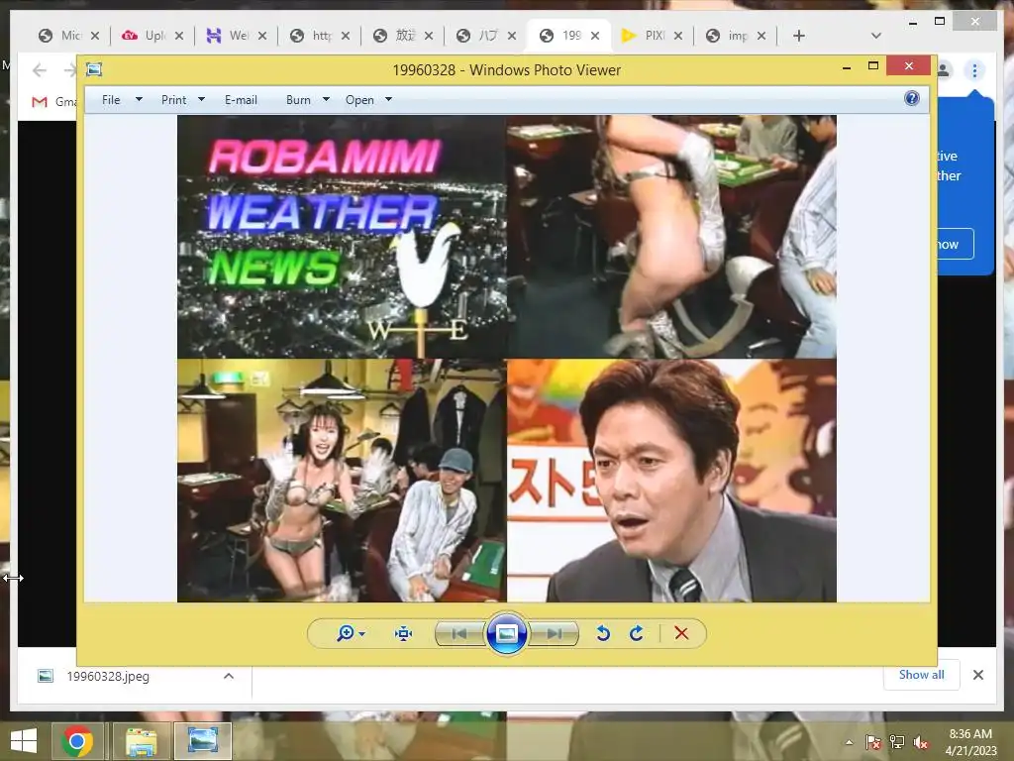1014x761 pixels.
Task: Expand the File menu dropdown arrow
Action: click(x=139, y=100)
